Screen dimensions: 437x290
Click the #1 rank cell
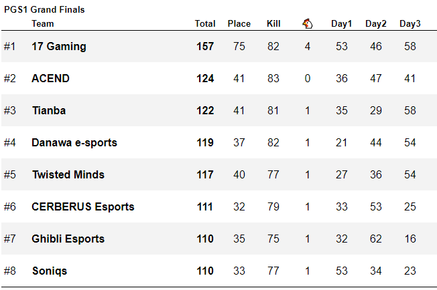pyautogui.click(x=9, y=47)
